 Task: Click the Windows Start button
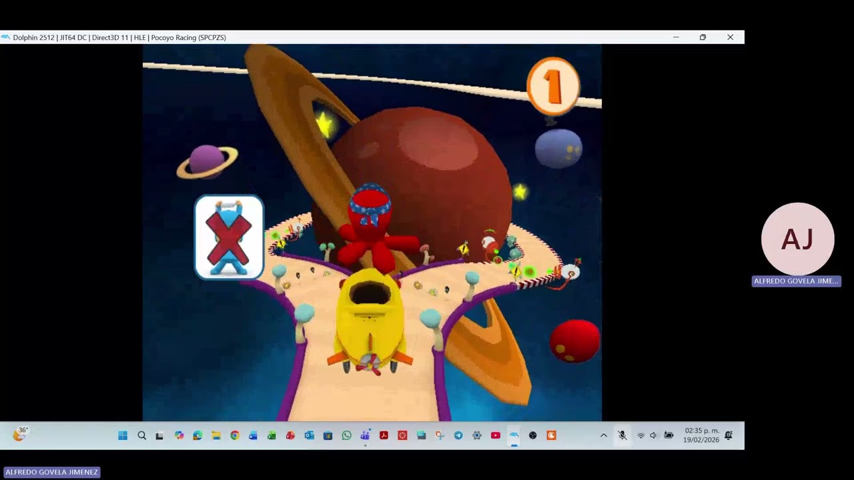click(x=123, y=435)
